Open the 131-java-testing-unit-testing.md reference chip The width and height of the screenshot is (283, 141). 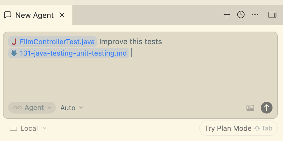(73, 53)
